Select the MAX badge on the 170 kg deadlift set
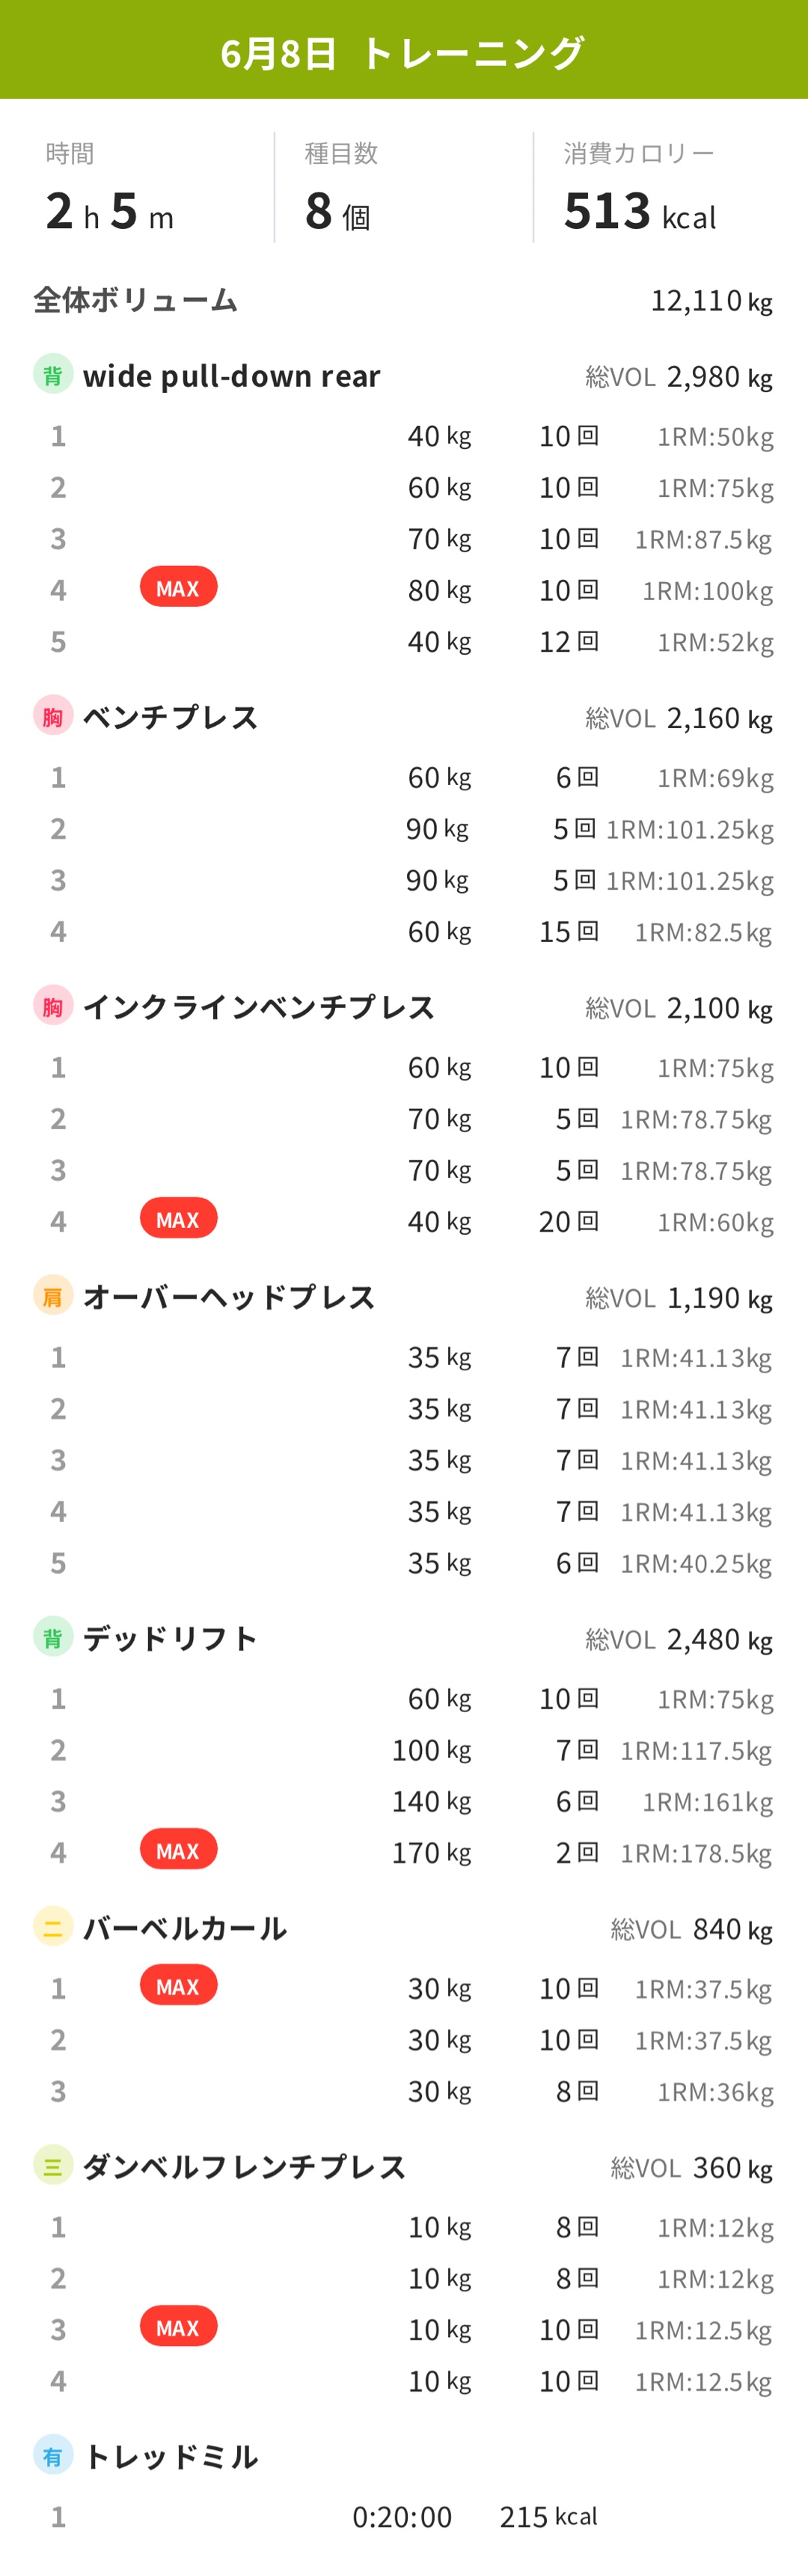Image resolution: width=808 pixels, height=2569 pixels. 179,1850
